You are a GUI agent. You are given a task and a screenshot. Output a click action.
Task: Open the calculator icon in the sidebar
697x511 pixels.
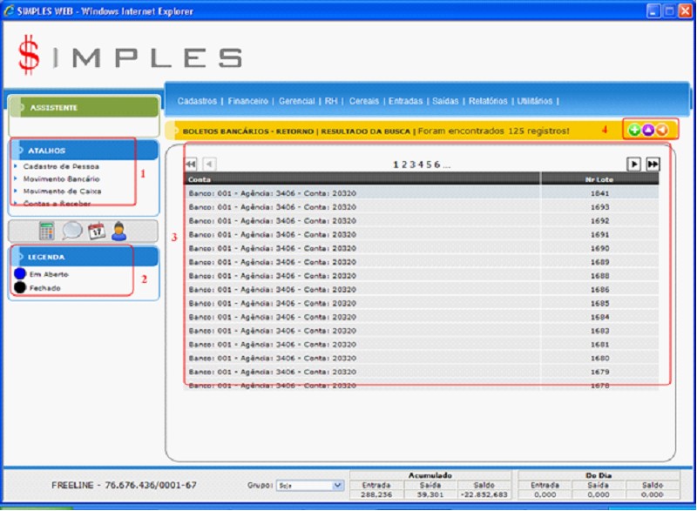click(47, 231)
